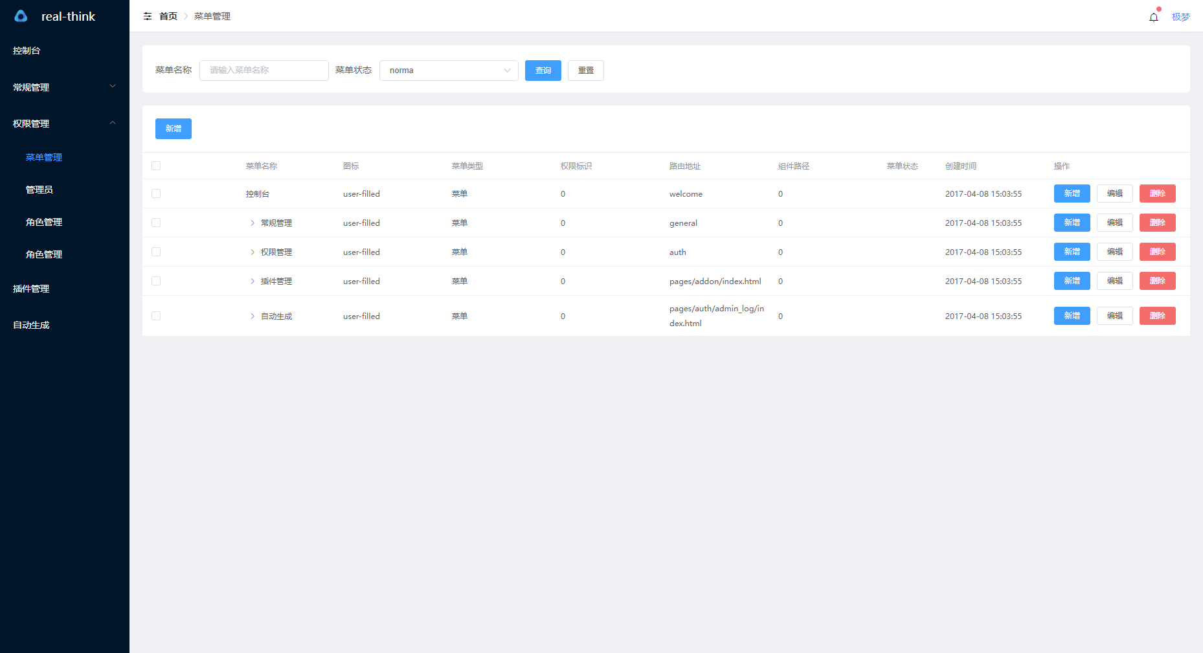Viewport: 1203px width, 653px height.
Task: Open the first 角色管理 sidebar entry
Action: [x=65, y=222]
